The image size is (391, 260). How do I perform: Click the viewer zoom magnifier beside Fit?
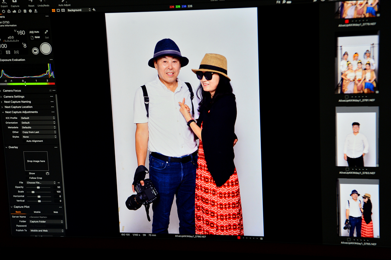tap(284, 2)
